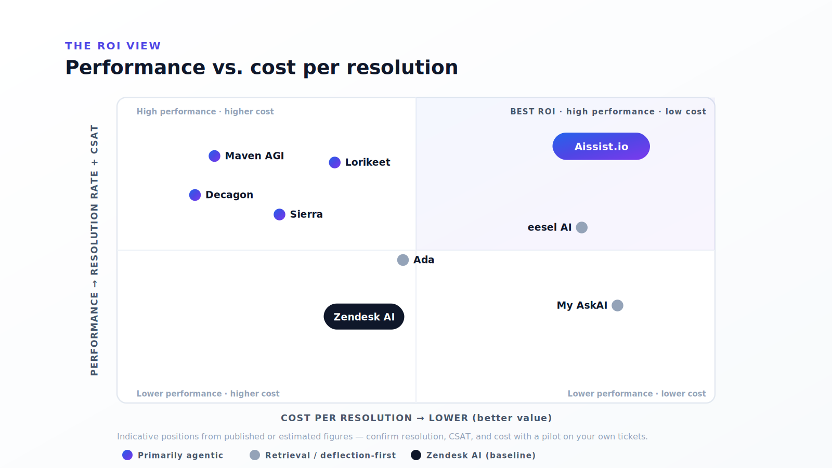This screenshot has height=468, width=832.
Task: Click the Sierra data point dot
Action: pos(279,214)
